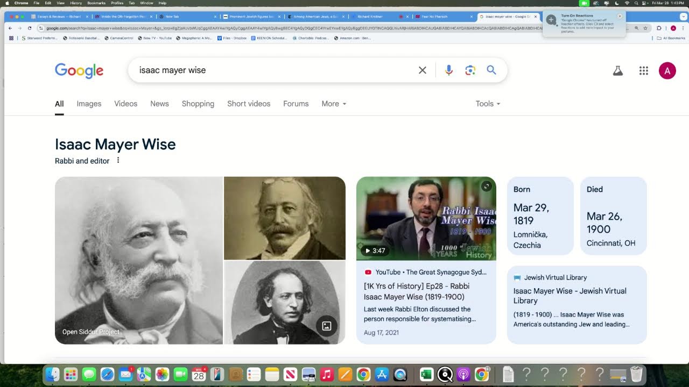The height and width of the screenshot is (387, 689).
Task: Open the Bookmarks menu in the menu bar
Action: pyautogui.click(x=96, y=3)
